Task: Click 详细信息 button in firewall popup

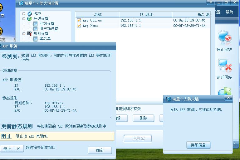Action: coord(198,145)
